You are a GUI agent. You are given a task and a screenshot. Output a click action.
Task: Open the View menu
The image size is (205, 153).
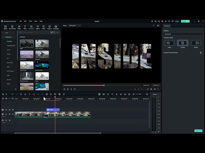pyautogui.click(x=36, y=21)
